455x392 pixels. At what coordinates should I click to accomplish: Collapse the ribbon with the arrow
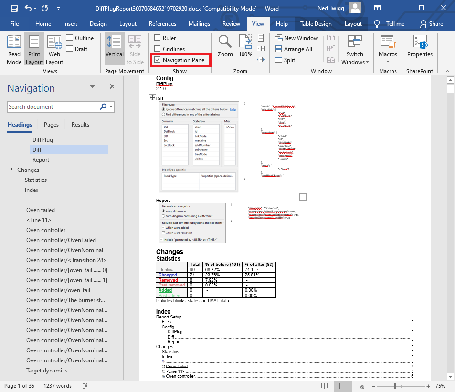[447, 71]
